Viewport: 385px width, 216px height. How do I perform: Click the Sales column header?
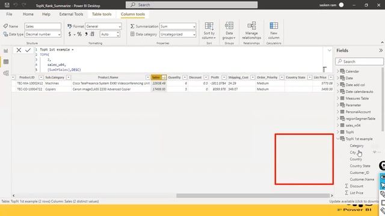[x=156, y=77]
